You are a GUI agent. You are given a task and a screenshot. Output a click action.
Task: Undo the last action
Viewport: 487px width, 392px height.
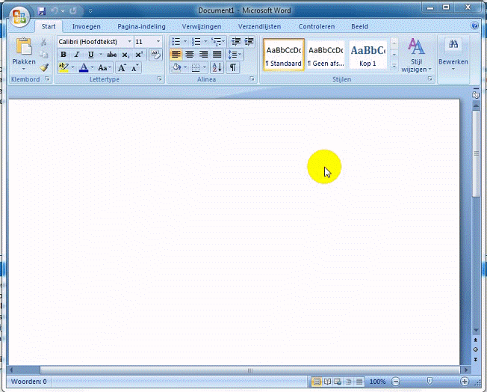55,11
